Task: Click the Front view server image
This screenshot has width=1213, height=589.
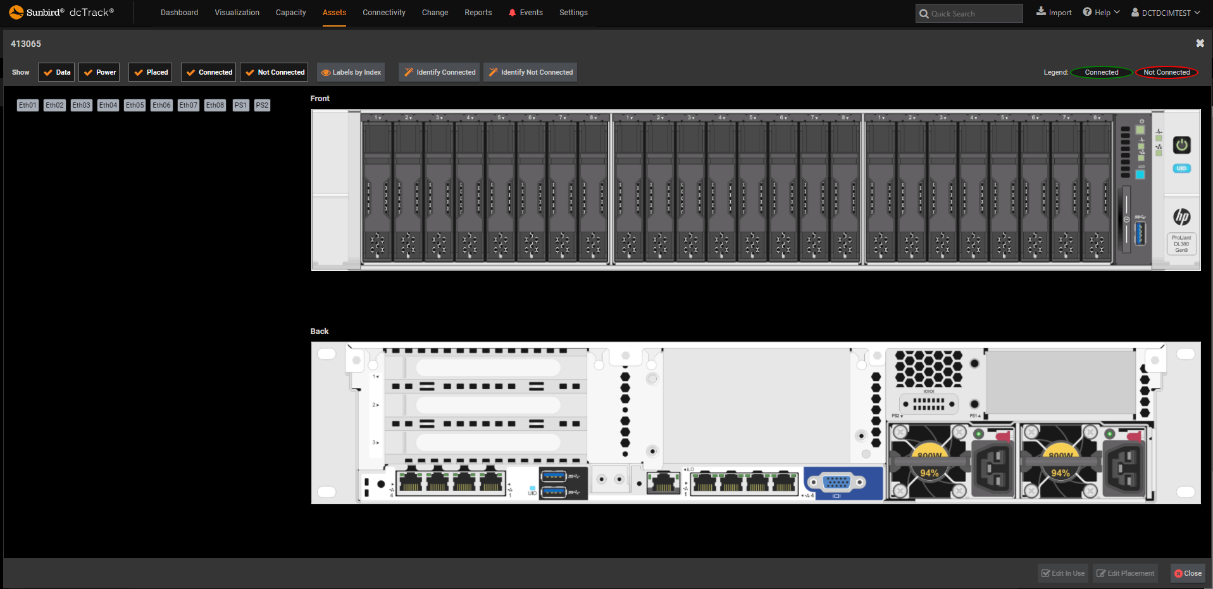Action: point(756,190)
